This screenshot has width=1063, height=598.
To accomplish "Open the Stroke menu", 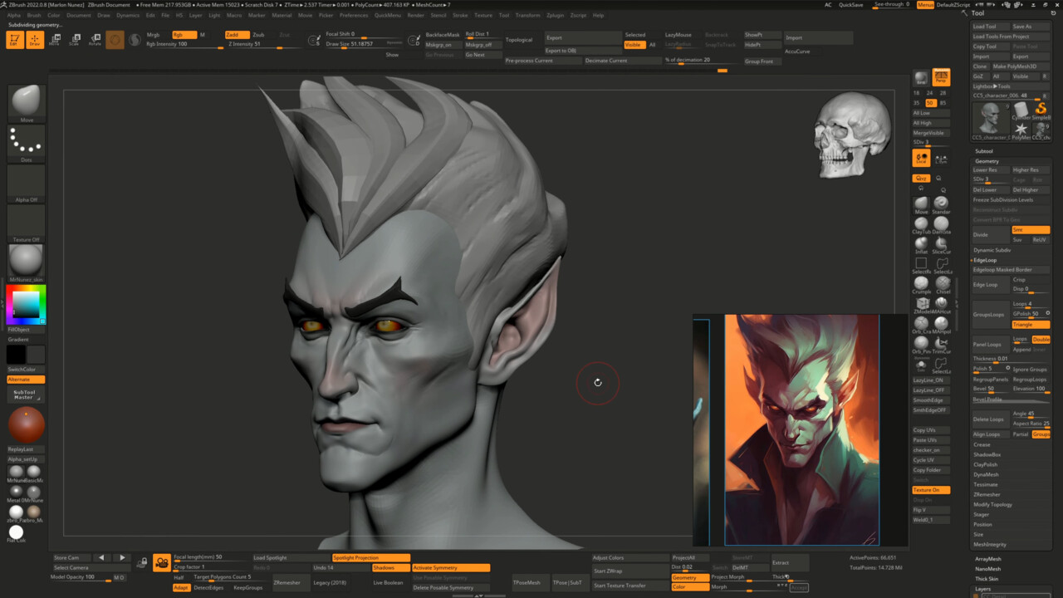I will pos(460,15).
